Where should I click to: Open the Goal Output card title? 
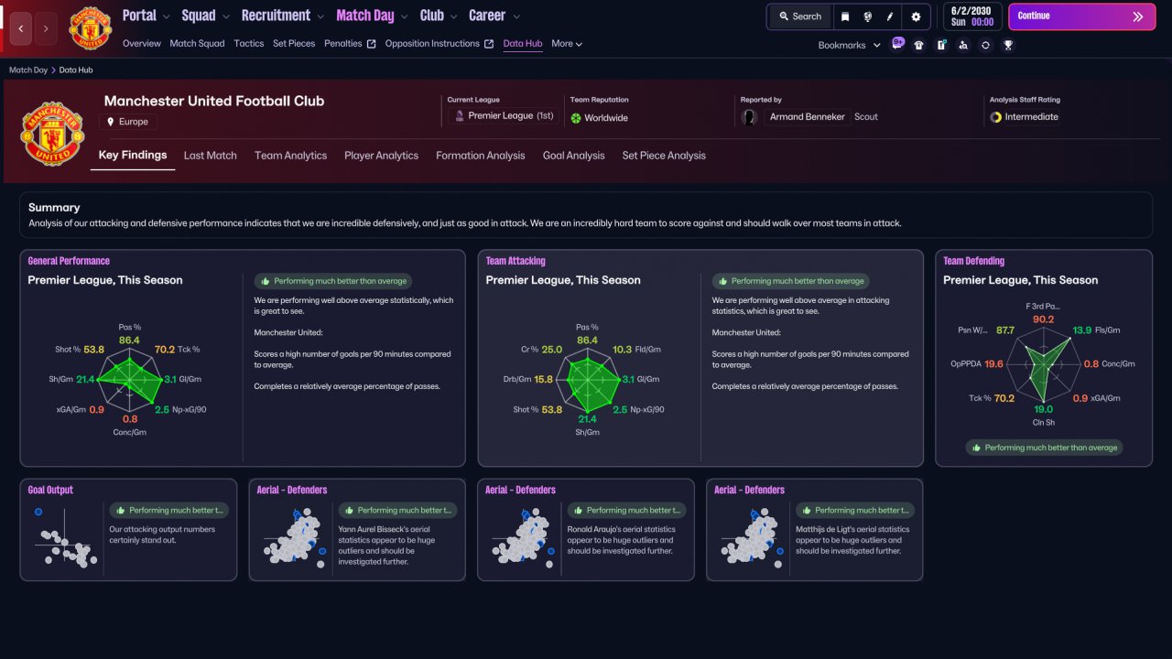click(x=50, y=490)
